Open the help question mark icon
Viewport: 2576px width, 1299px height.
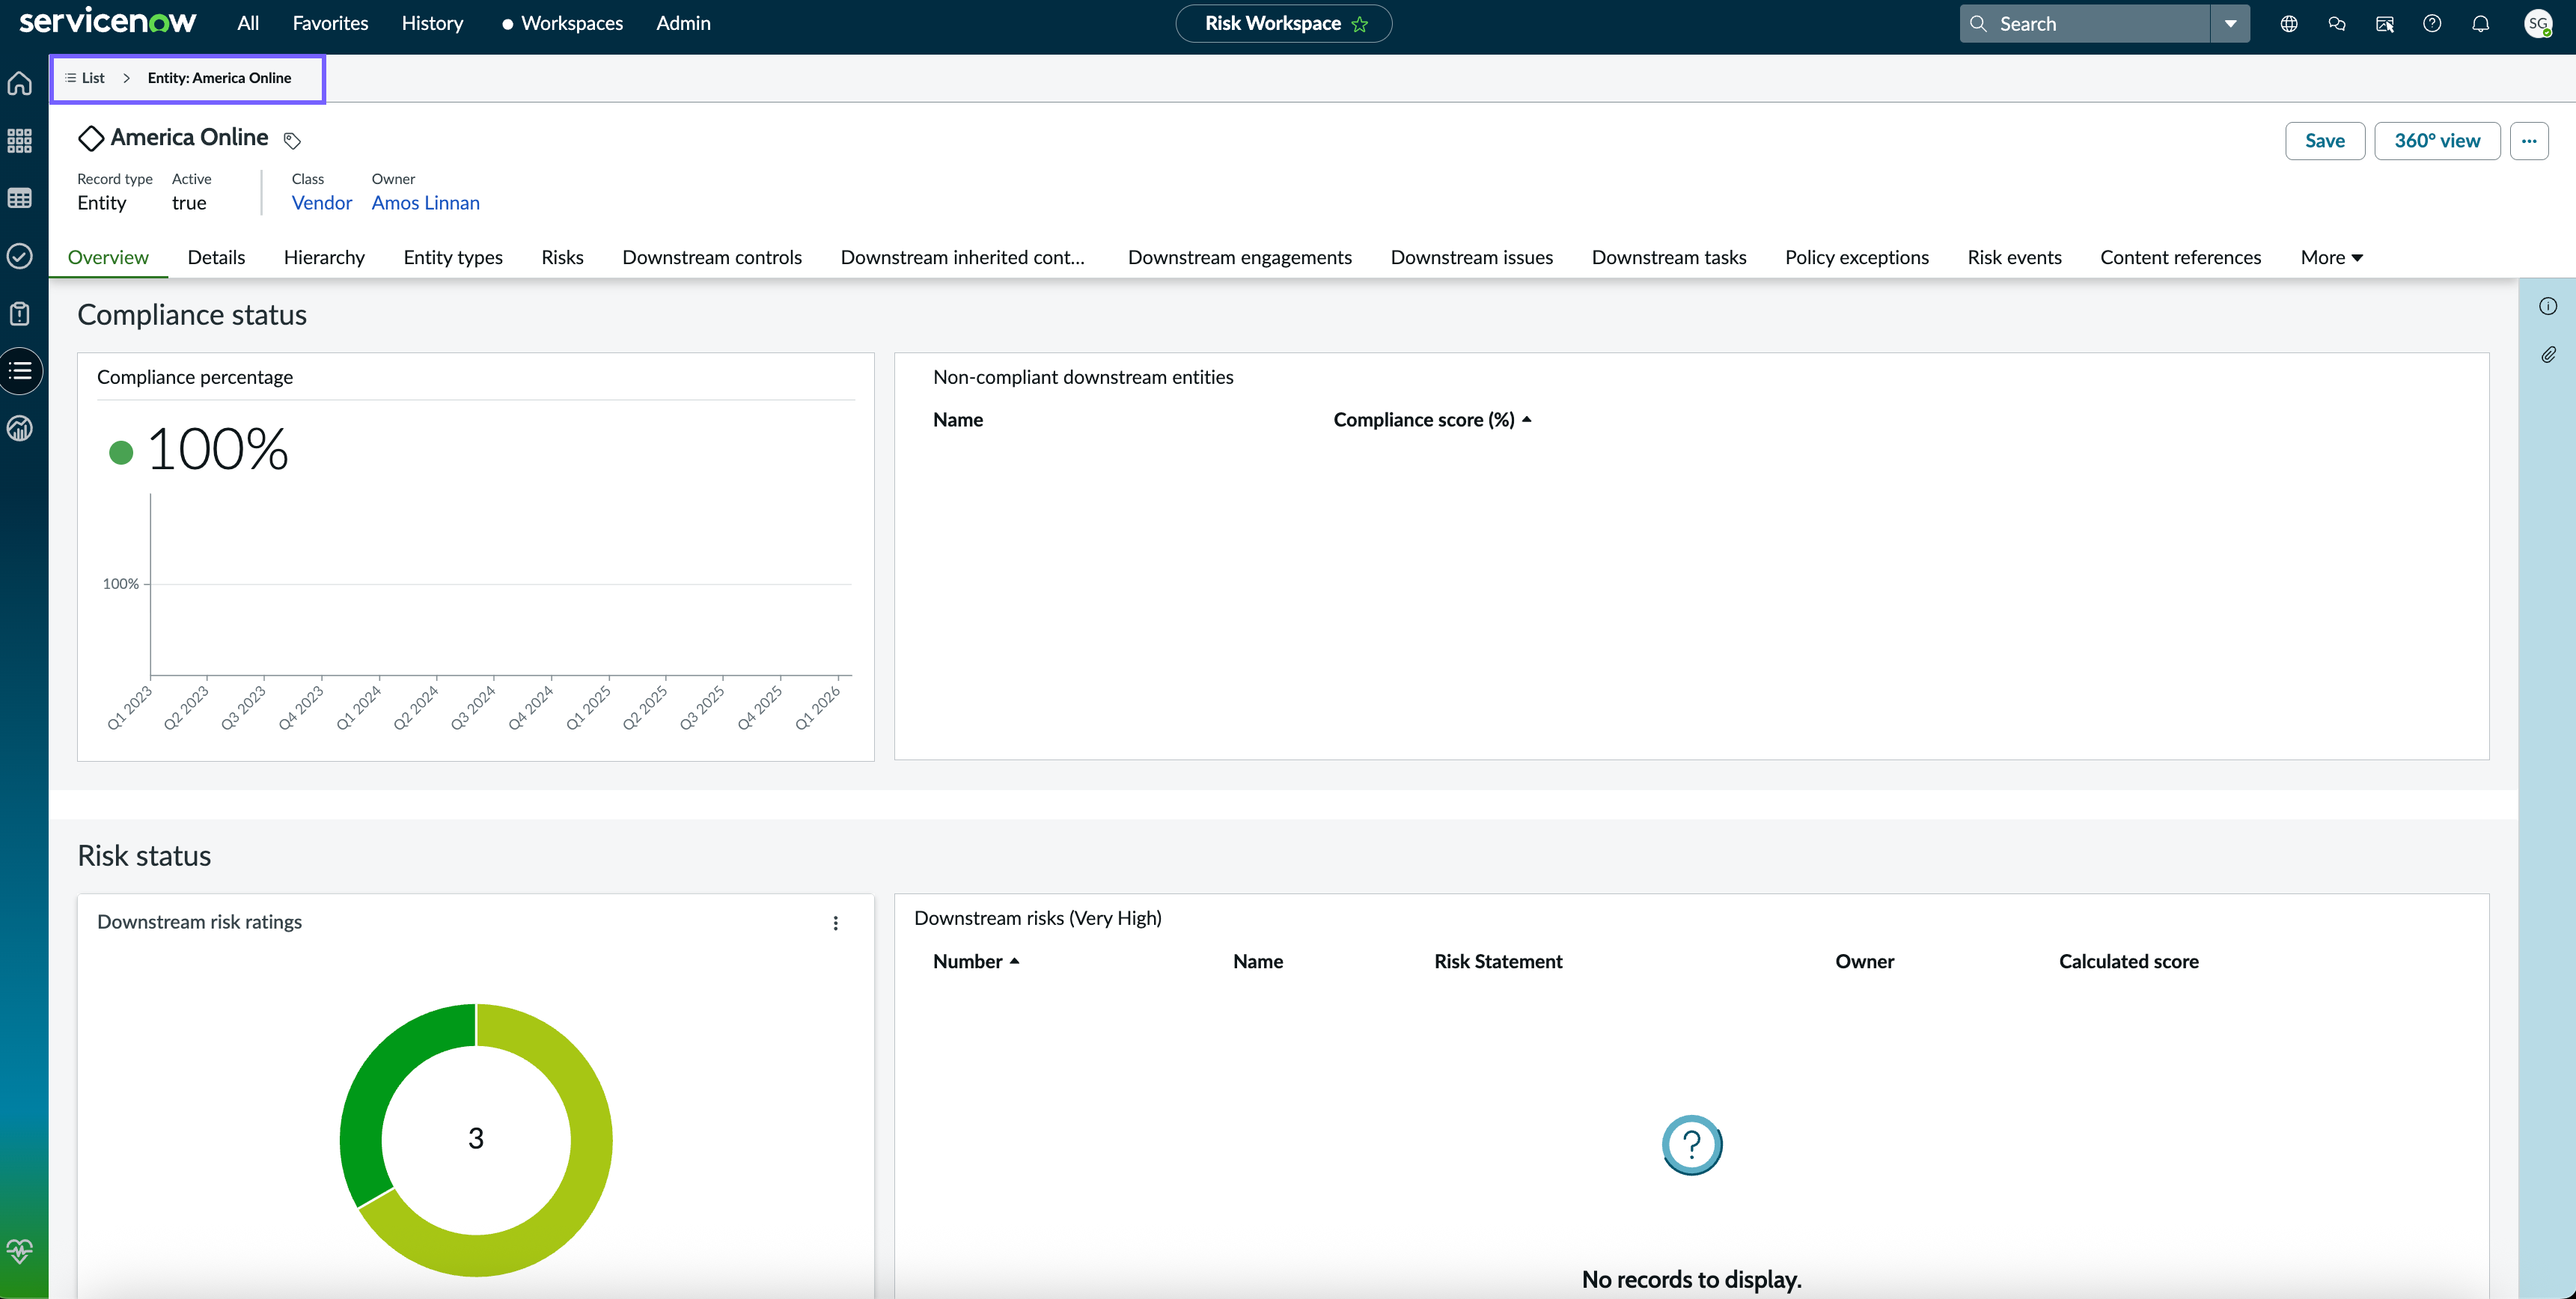click(2432, 24)
